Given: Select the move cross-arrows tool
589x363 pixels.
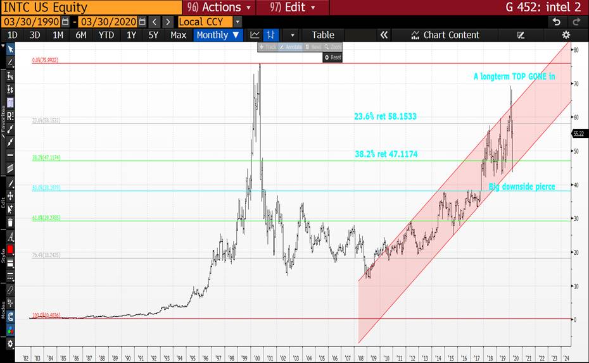Looking at the screenshot, I should point(10,196).
